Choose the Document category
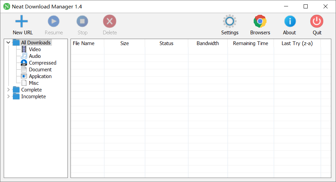This screenshot has height=182, width=336. click(40, 70)
